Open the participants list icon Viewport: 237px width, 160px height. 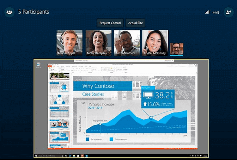(x=9, y=12)
